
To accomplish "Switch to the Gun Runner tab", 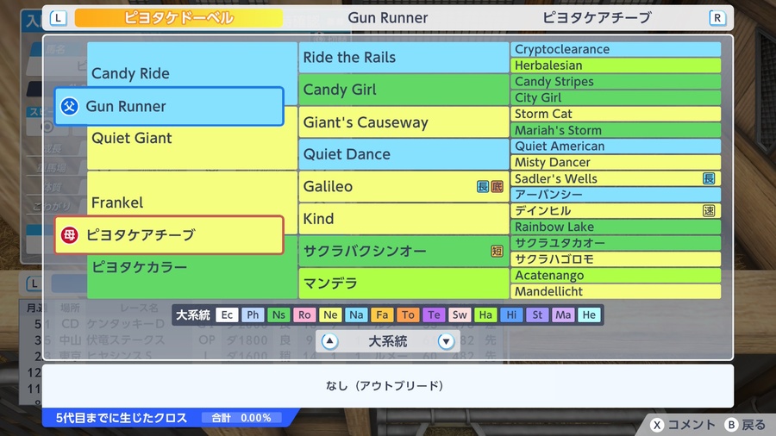I will coord(387,18).
